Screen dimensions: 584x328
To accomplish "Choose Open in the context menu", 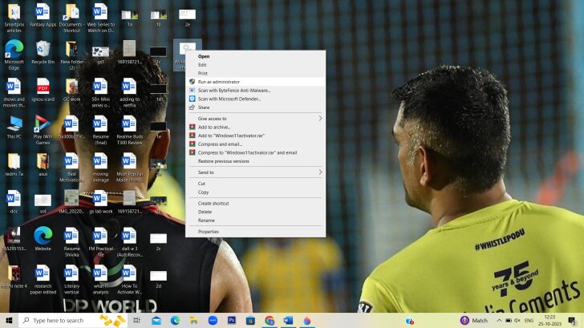I will click(x=255, y=56).
